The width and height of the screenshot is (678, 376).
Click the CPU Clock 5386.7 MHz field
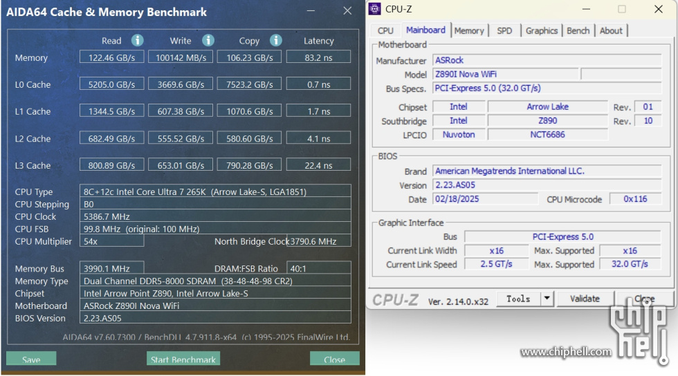coord(215,216)
